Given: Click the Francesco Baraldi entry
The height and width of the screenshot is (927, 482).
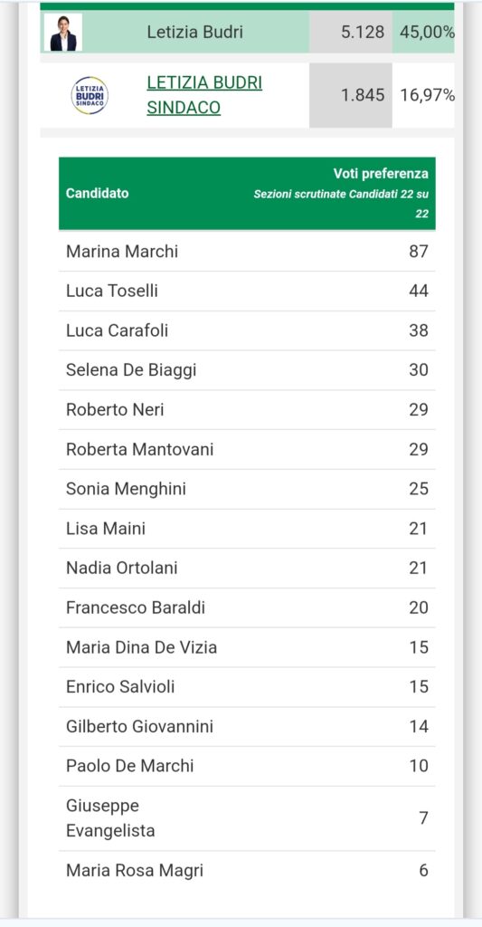Looking at the screenshot, I should [x=247, y=607].
